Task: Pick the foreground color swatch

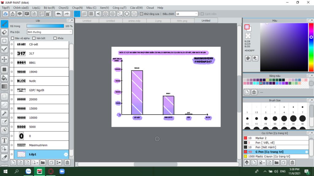Action: (247, 27)
